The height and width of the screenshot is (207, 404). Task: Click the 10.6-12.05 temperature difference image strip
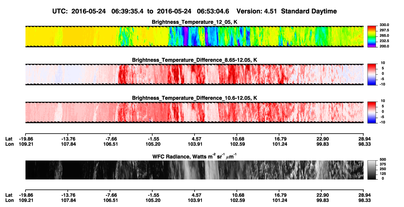(x=194, y=112)
